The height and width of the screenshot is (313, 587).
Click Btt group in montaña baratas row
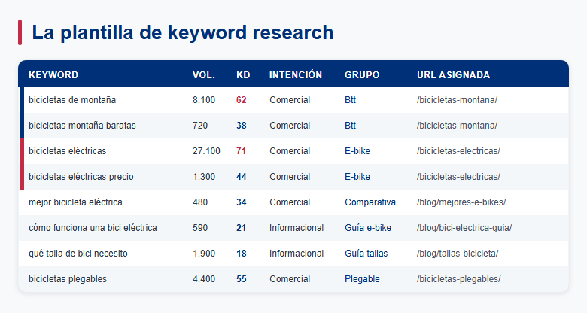[351, 126]
